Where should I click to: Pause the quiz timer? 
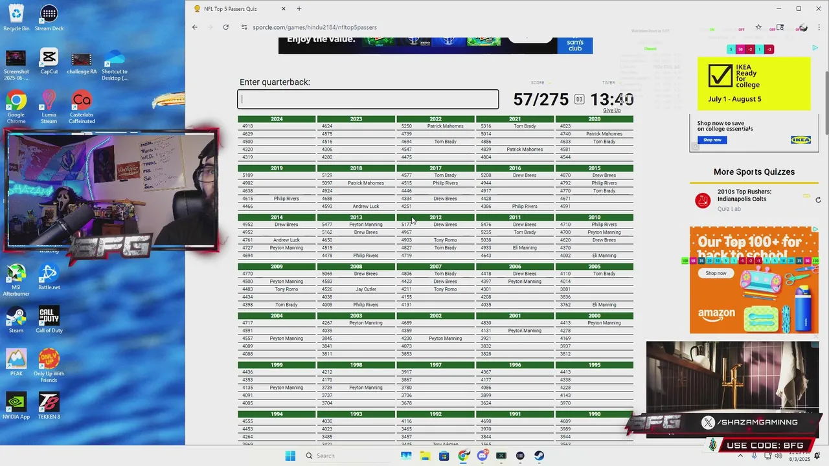point(579,99)
